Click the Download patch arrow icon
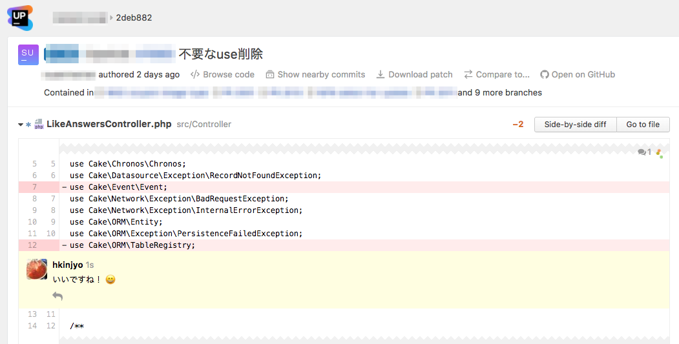Viewport: 679px width, 344px height. [381, 74]
